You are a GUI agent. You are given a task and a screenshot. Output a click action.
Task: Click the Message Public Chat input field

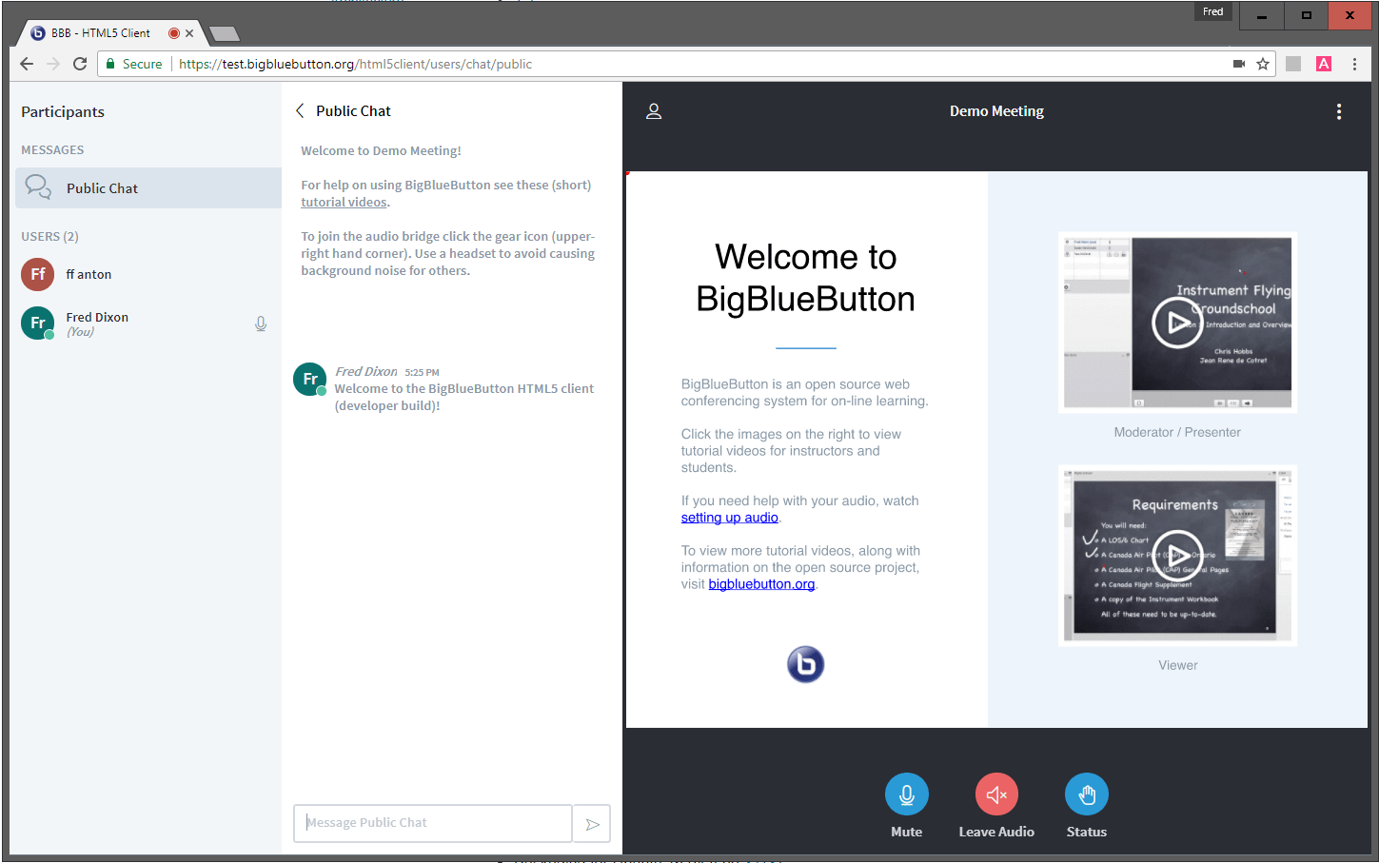click(432, 822)
